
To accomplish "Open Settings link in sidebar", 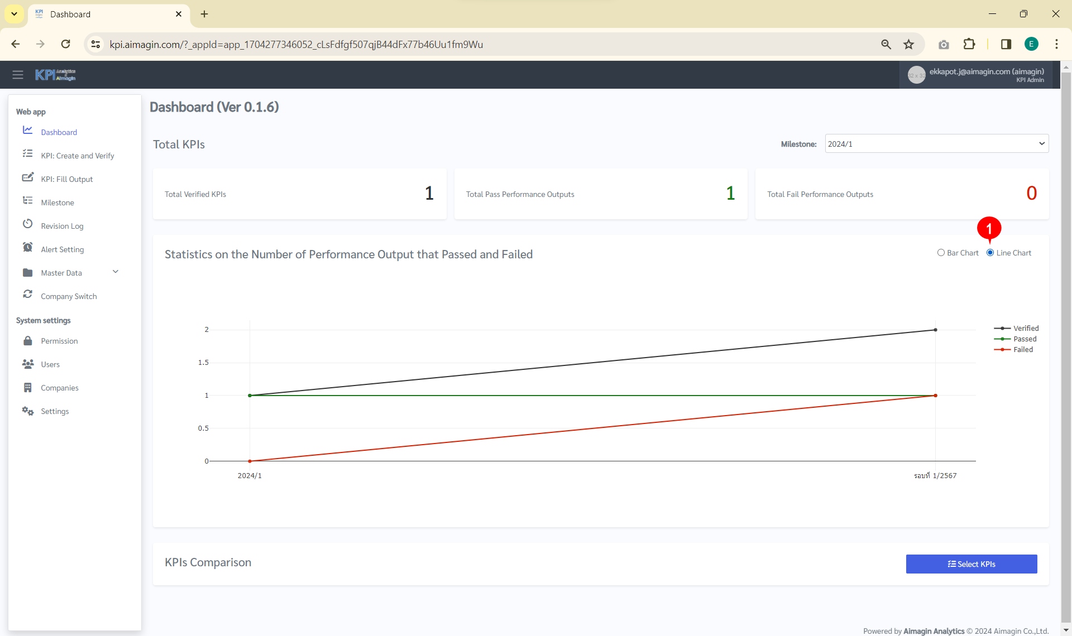I will coord(55,411).
